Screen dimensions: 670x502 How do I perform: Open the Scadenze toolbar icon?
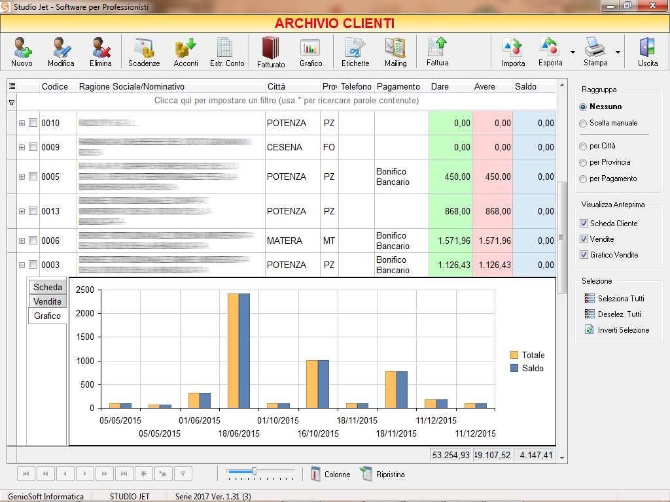coord(144,48)
